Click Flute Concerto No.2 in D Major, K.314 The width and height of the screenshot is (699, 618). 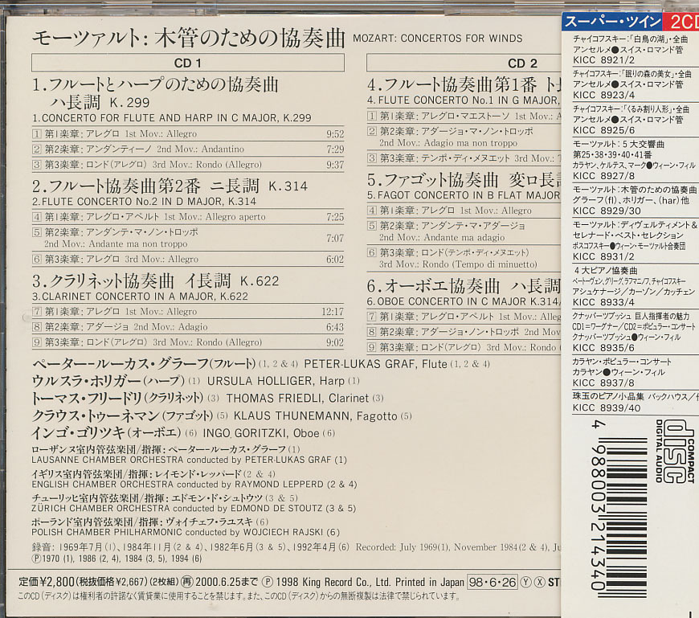[144, 202]
